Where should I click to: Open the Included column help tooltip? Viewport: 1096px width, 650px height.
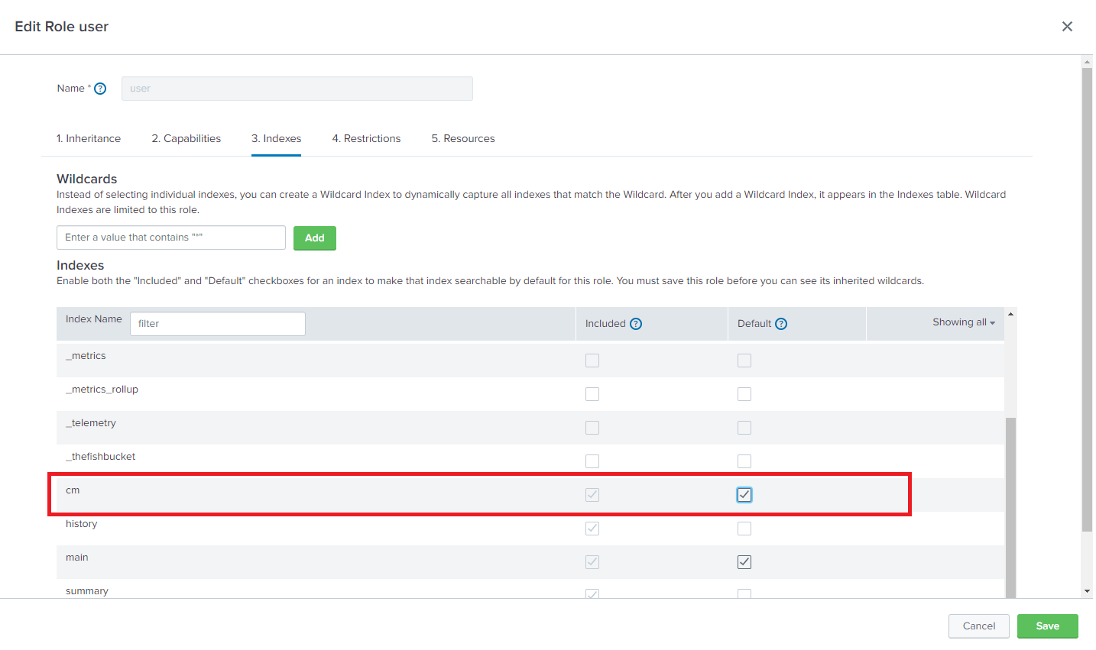point(635,323)
